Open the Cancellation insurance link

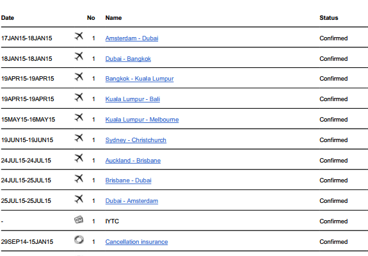tap(136, 242)
